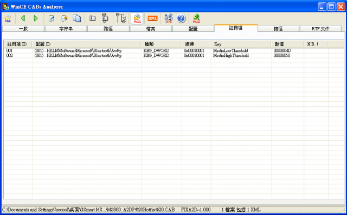347x215 pixels.
Task: Click the SEL selected-items extract icon
Action: (105, 18)
